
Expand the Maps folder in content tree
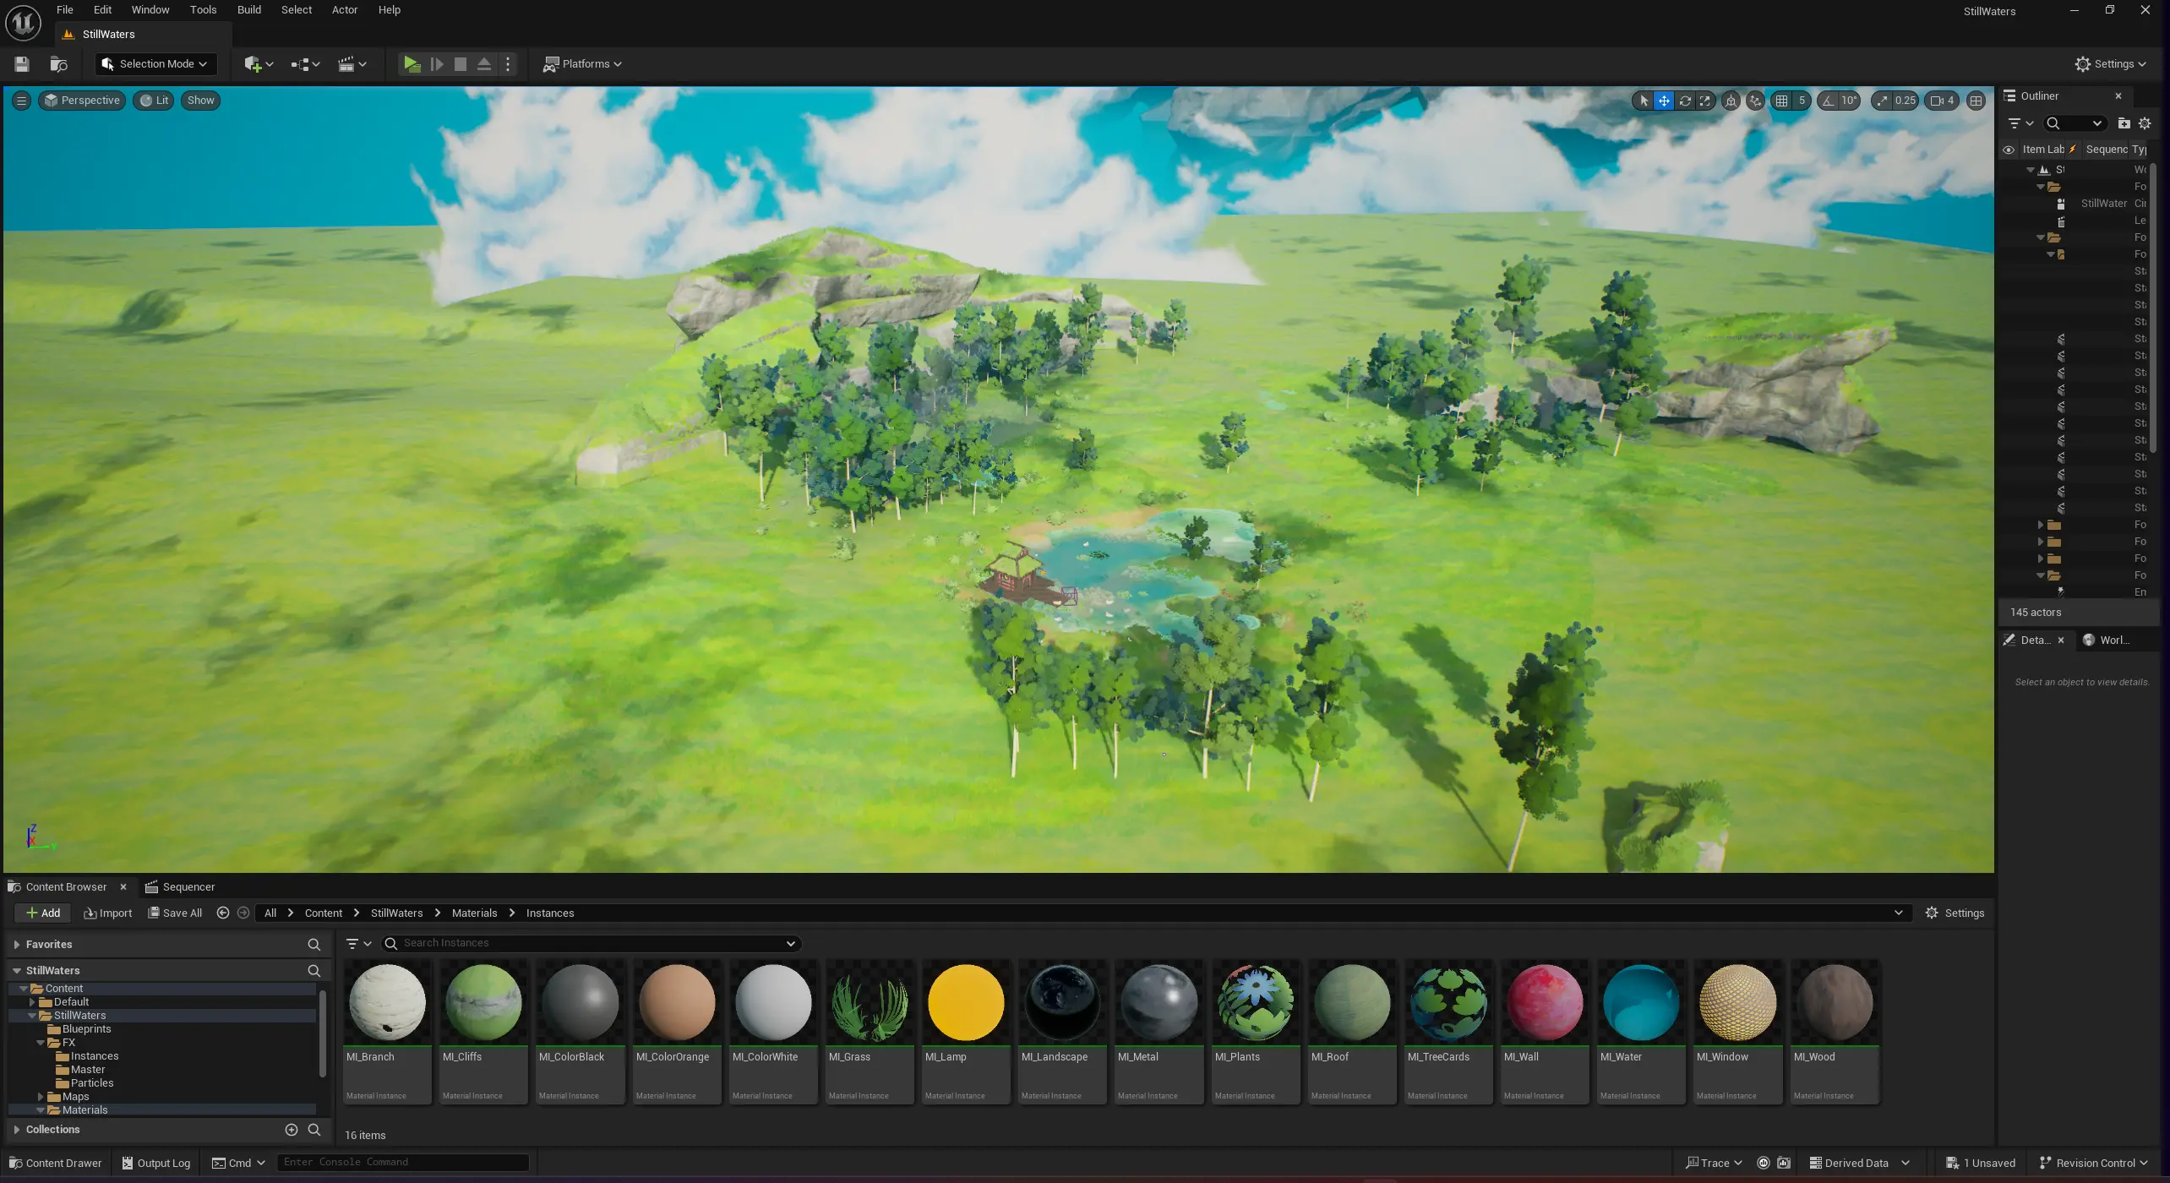click(x=40, y=1097)
